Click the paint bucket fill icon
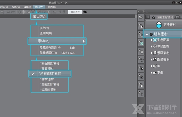The width and height of the screenshot is (182, 117). point(29,12)
